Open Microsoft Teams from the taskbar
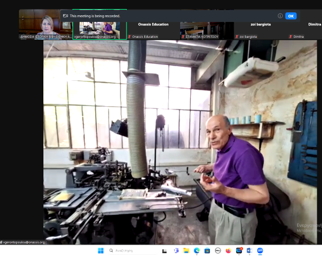Image resolution: width=322 pixels, height=256 pixels. (176, 250)
